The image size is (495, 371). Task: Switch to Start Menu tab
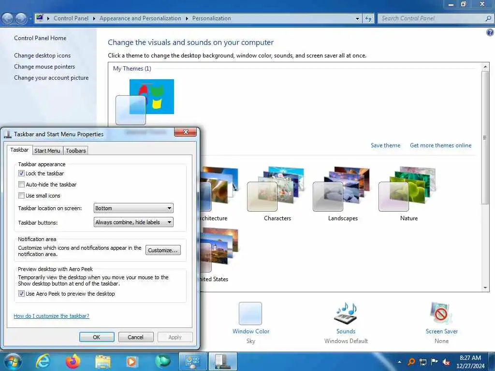(47, 151)
